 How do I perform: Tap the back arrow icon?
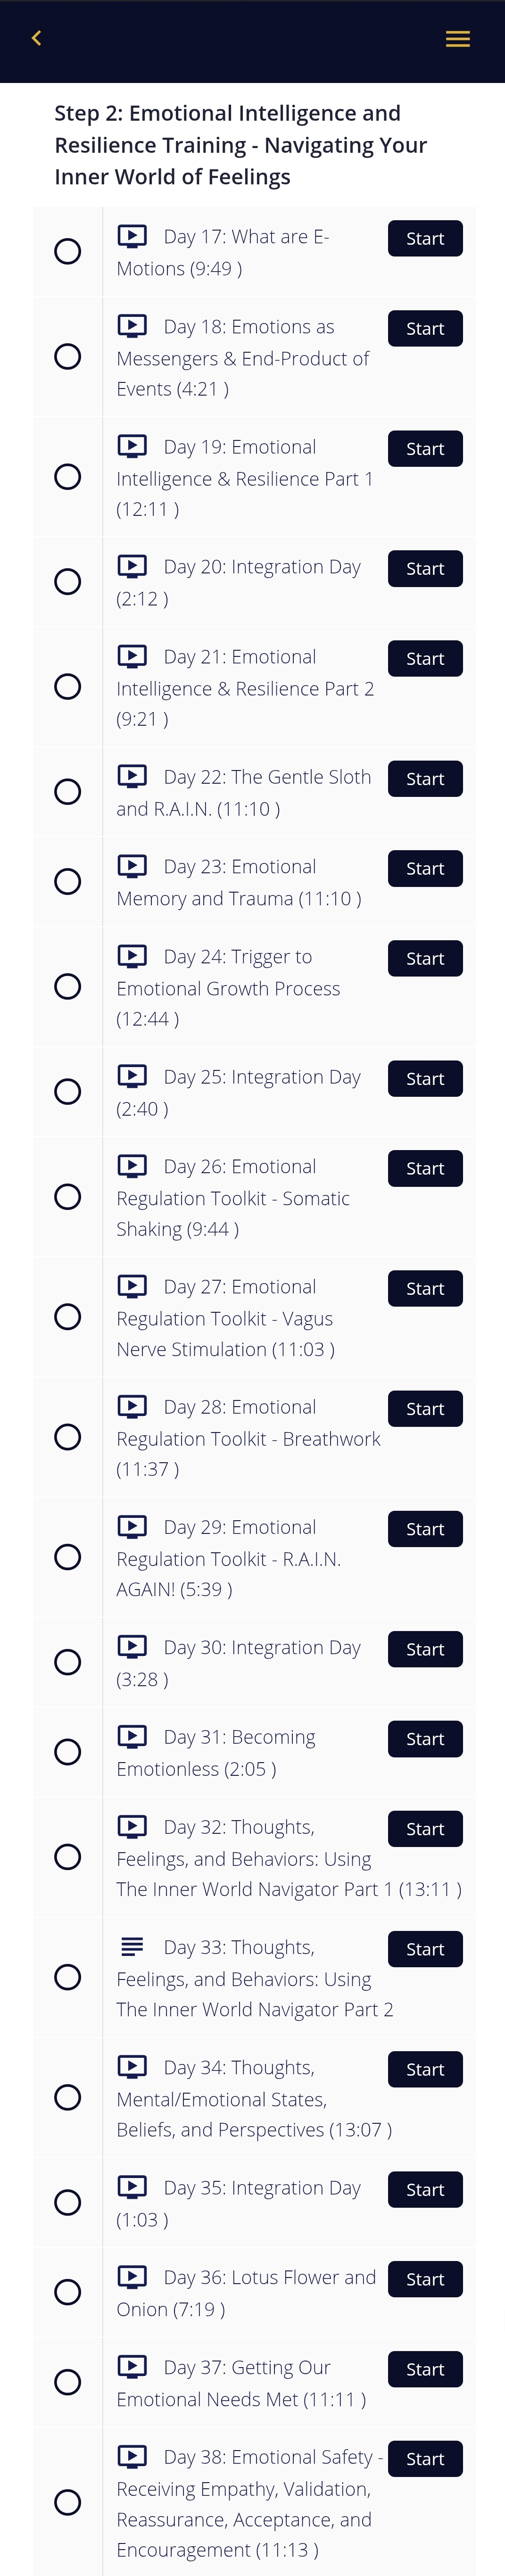(37, 38)
